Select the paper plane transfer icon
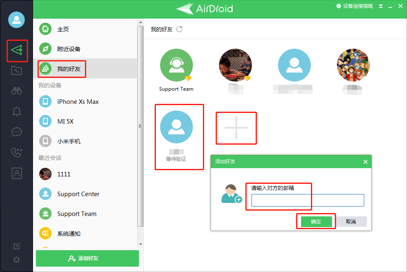This screenshot has height=272, width=407. [x=17, y=50]
